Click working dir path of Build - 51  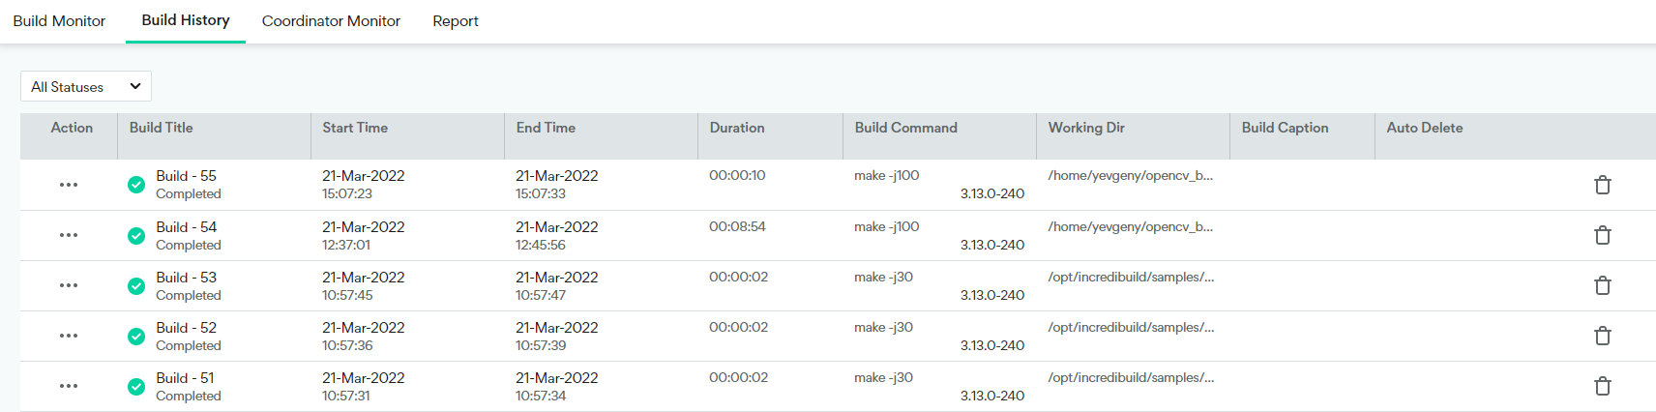click(x=1131, y=378)
